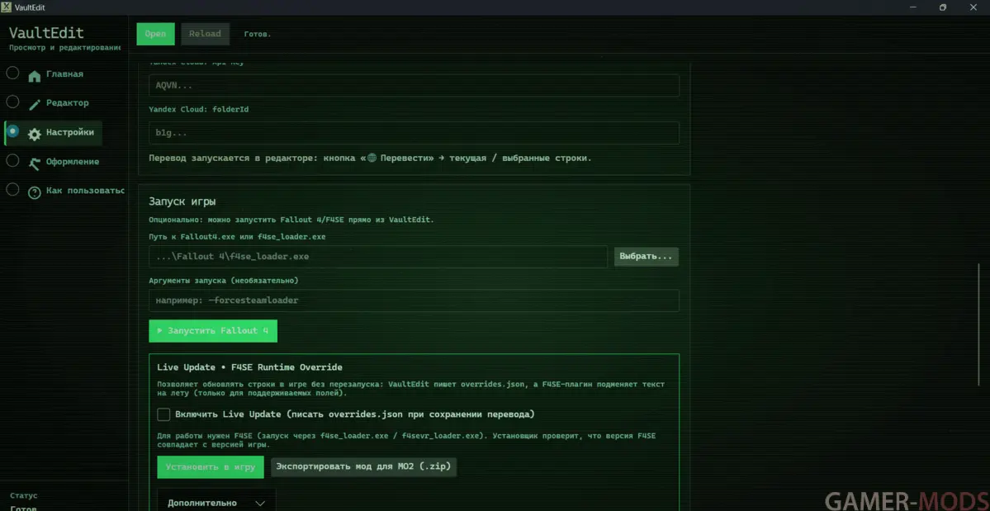
Task: Click the launch arguments input field
Action: (x=414, y=300)
